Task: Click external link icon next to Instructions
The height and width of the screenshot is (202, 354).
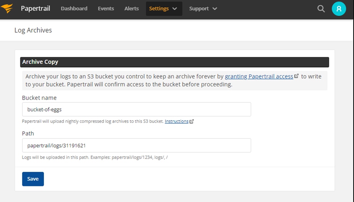Action: [x=191, y=121]
